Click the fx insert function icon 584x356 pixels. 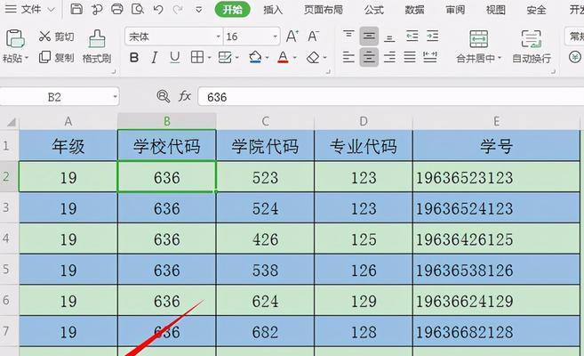click(x=185, y=96)
